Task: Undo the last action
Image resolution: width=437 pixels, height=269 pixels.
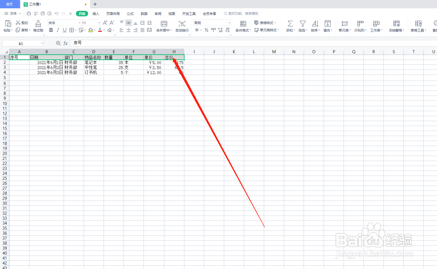Action: point(57,14)
